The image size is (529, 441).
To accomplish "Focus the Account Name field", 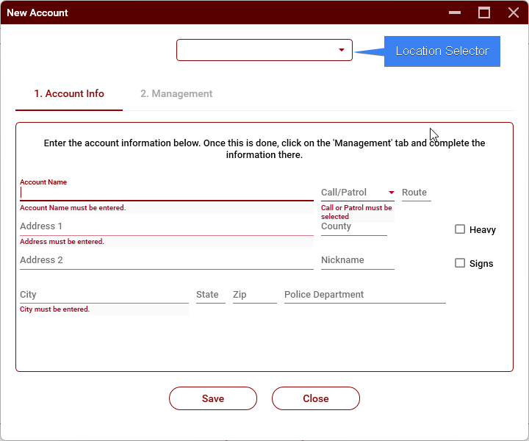I will click(x=166, y=193).
